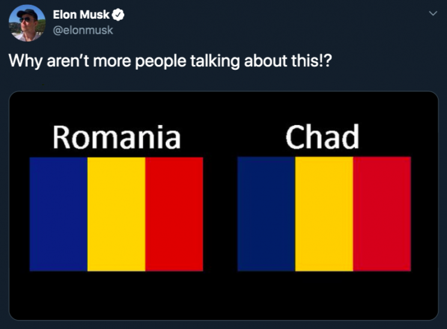Open Elon Musk's profile avatar
Screen dimensions: 447x329
point(27,23)
